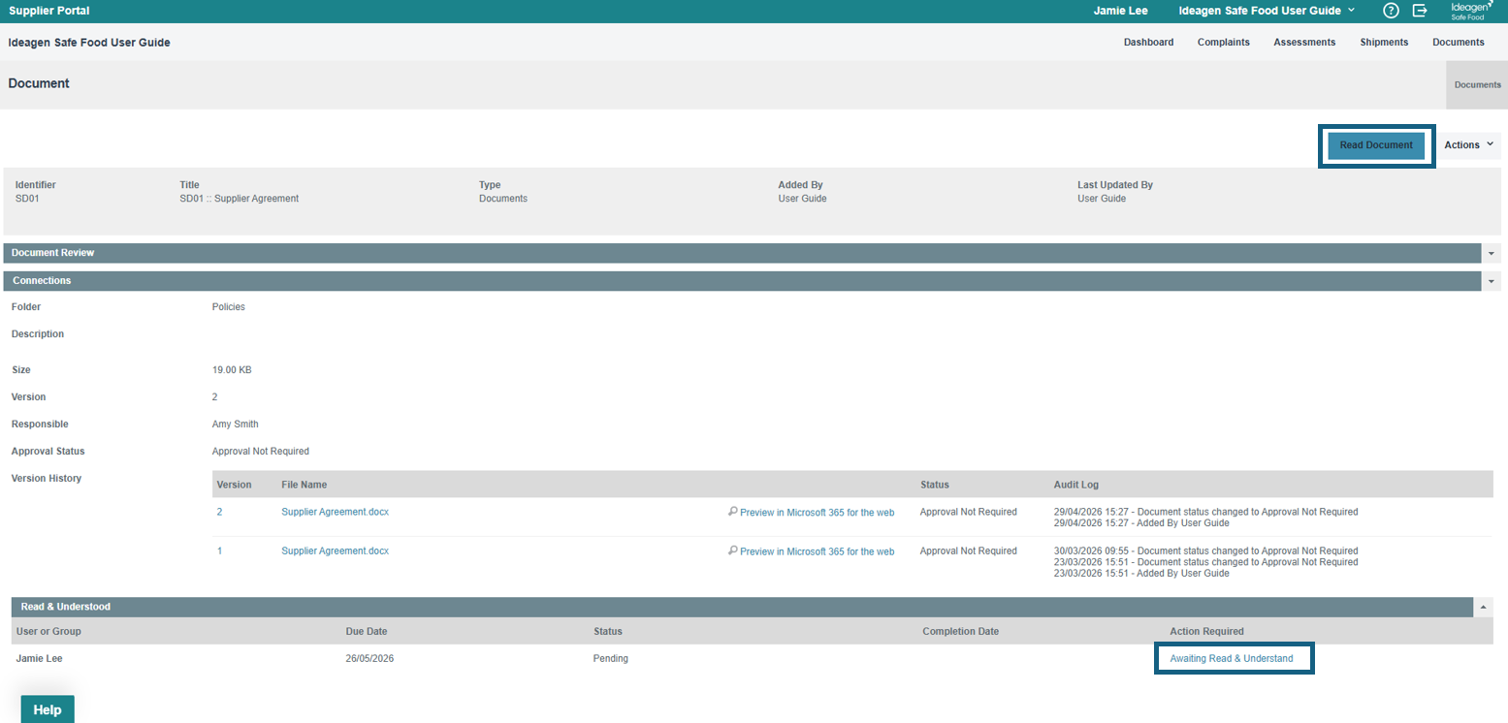The width and height of the screenshot is (1508, 723).
Task: Click Supplier Portal title
Action: point(50,11)
